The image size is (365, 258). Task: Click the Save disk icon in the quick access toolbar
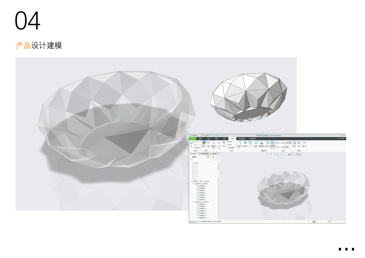coord(205,136)
